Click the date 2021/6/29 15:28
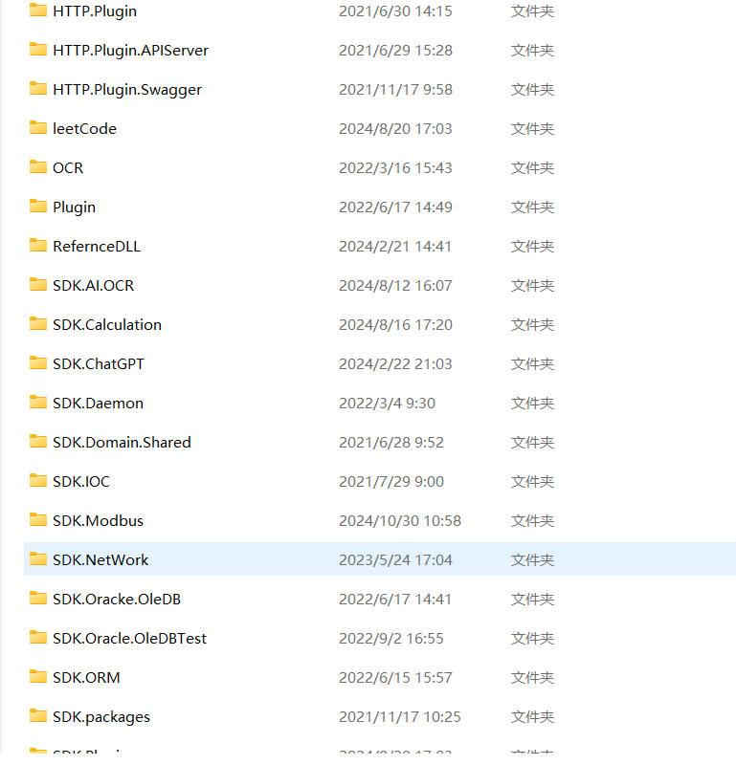Viewport: 736px width, 765px height. coord(395,51)
